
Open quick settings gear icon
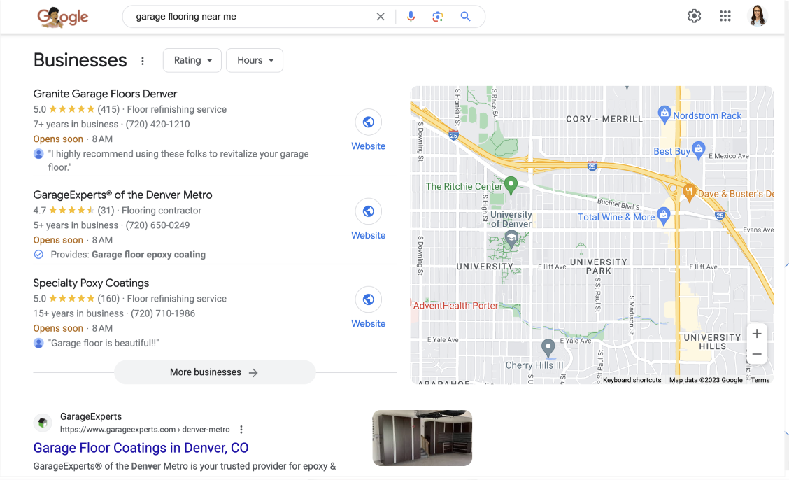pyautogui.click(x=694, y=16)
